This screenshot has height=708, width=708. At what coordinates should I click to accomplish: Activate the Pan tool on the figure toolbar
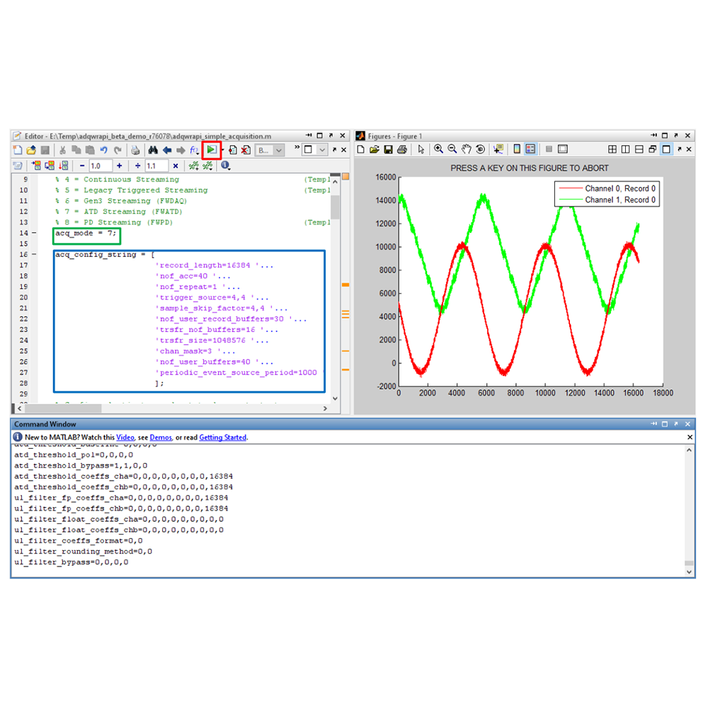466,148
